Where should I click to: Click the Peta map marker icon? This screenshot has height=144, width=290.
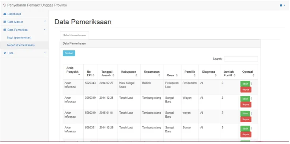[5, 53]
